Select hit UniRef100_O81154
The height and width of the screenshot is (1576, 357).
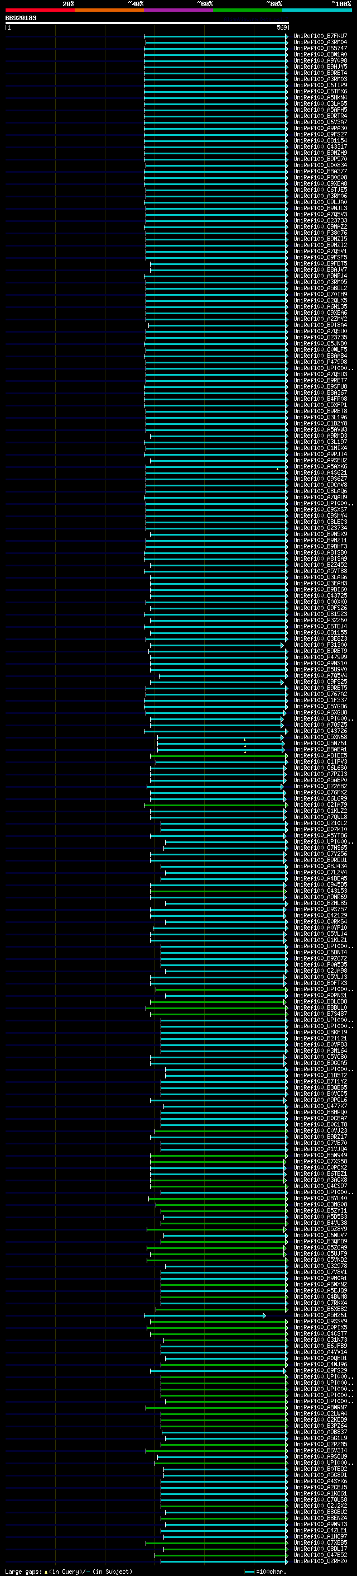(320, 141)
